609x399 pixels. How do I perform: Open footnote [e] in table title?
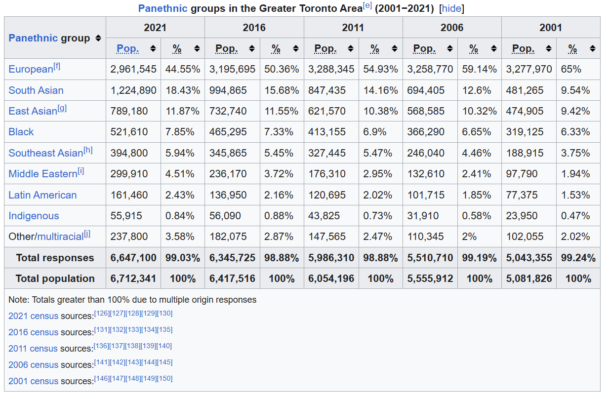(x=367, y=6)
